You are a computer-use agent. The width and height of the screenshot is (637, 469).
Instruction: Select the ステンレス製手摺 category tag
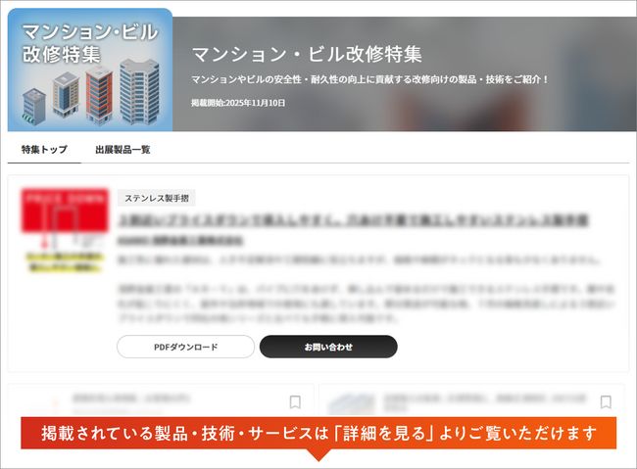point(158,197)
